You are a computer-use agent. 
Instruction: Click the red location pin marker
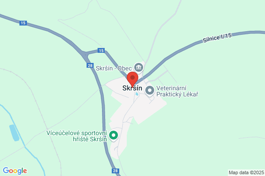click(132, 79)
